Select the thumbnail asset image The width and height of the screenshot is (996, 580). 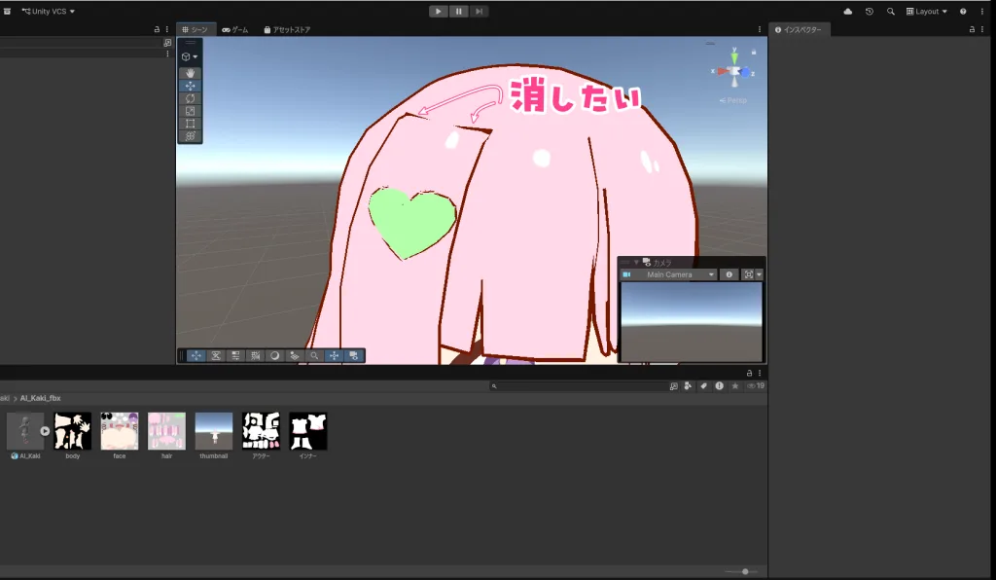(x=213, y=431)
